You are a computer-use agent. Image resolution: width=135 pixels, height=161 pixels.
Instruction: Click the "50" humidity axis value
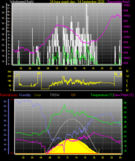pos(5,135)
